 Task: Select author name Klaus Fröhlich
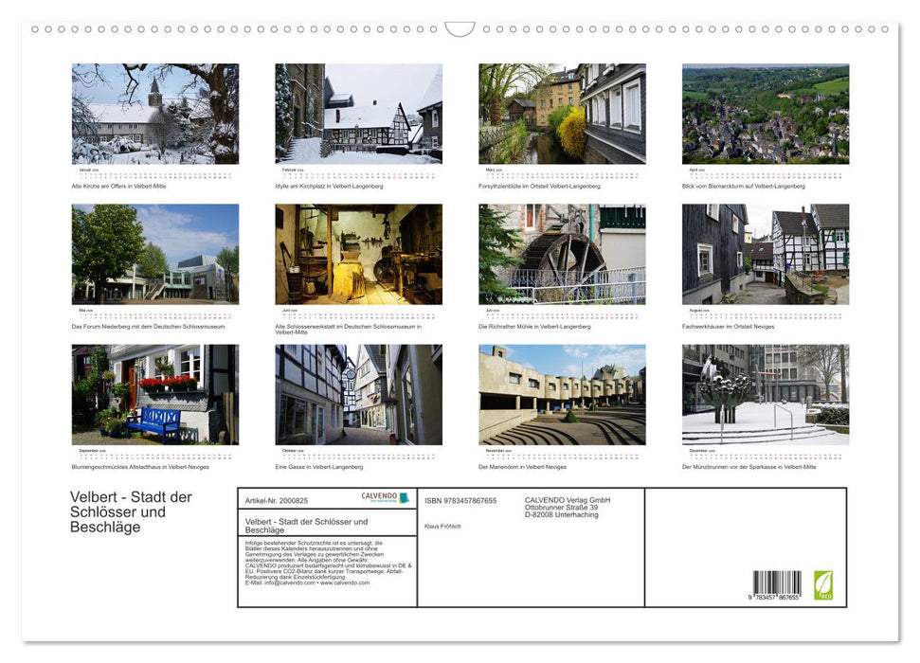pyautogui.click(x=442, y=526)
